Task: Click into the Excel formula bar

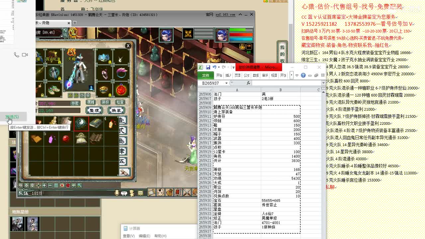Action: pyautogui.click(x=286, y=83)
